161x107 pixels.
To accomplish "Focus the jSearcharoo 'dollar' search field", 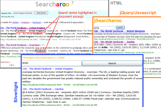I will point(105,28).
